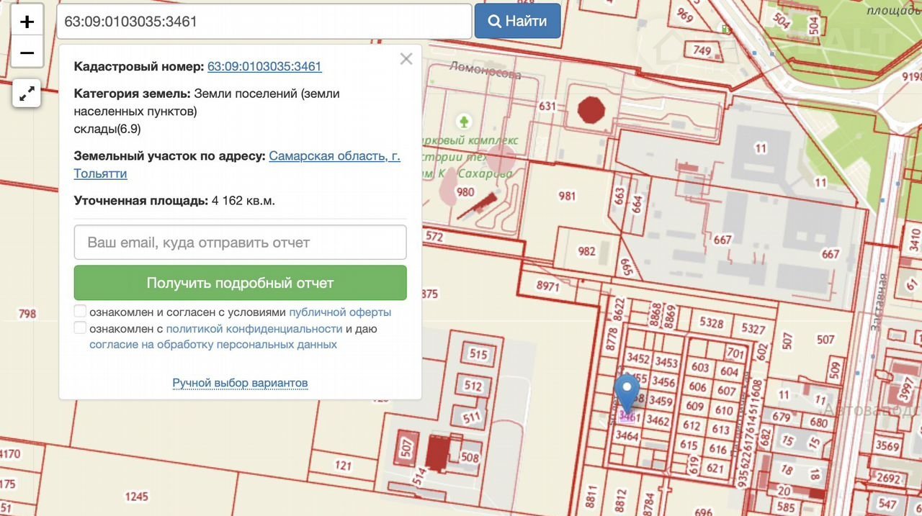Screen dimensions: 922x516
Task: Open согласие на обработку персональных данных link
Action: click(213, 344)
